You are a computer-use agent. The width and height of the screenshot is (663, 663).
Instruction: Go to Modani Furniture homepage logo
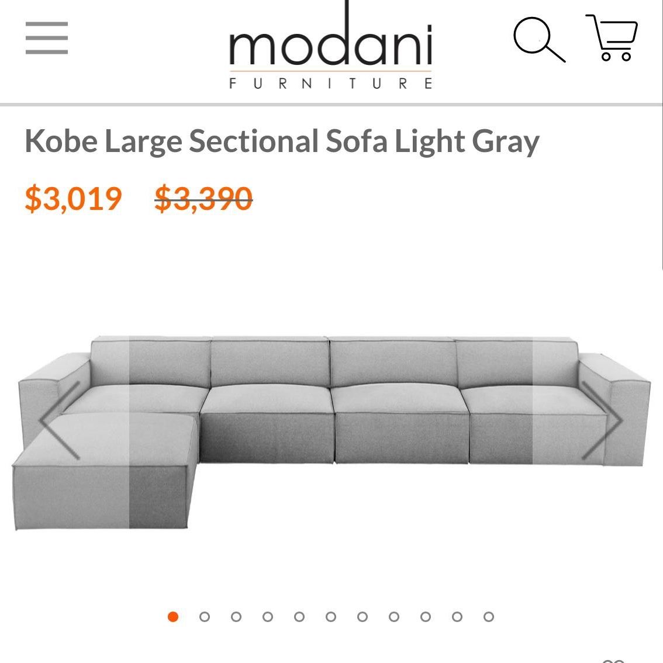pos(331,46)
